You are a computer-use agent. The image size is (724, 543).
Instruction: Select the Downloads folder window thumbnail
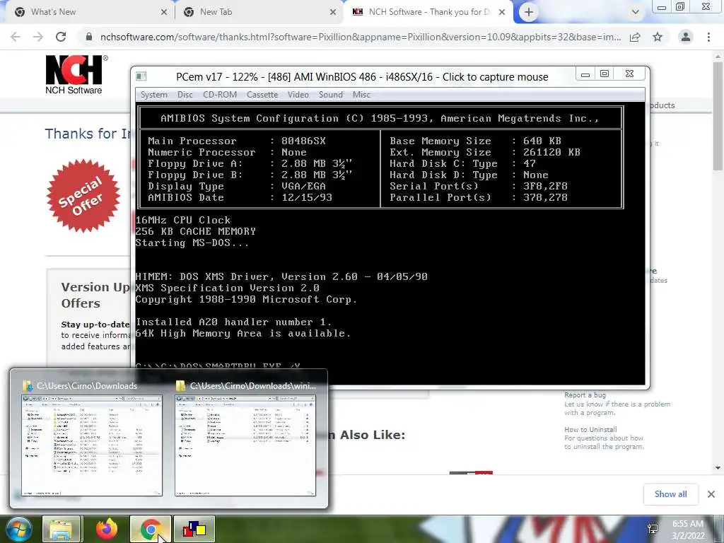coord(92,445)
